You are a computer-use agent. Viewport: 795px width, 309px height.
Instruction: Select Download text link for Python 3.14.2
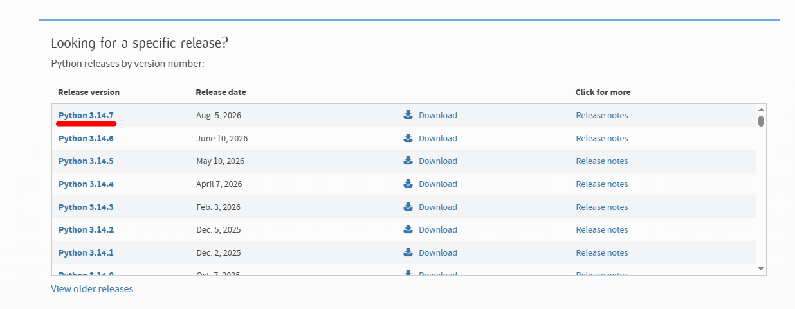pyautogui.click(x=438, y=229)
